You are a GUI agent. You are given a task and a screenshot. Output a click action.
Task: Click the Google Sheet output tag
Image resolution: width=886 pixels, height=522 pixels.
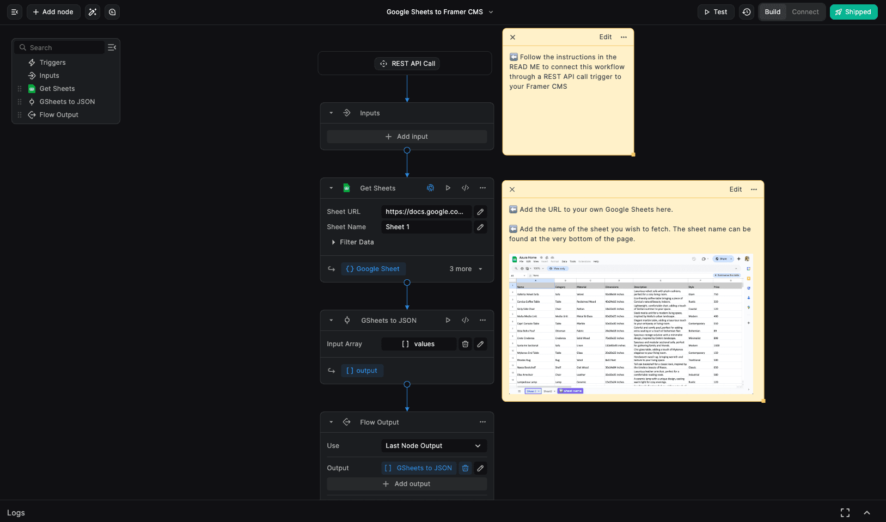[373, 269]
